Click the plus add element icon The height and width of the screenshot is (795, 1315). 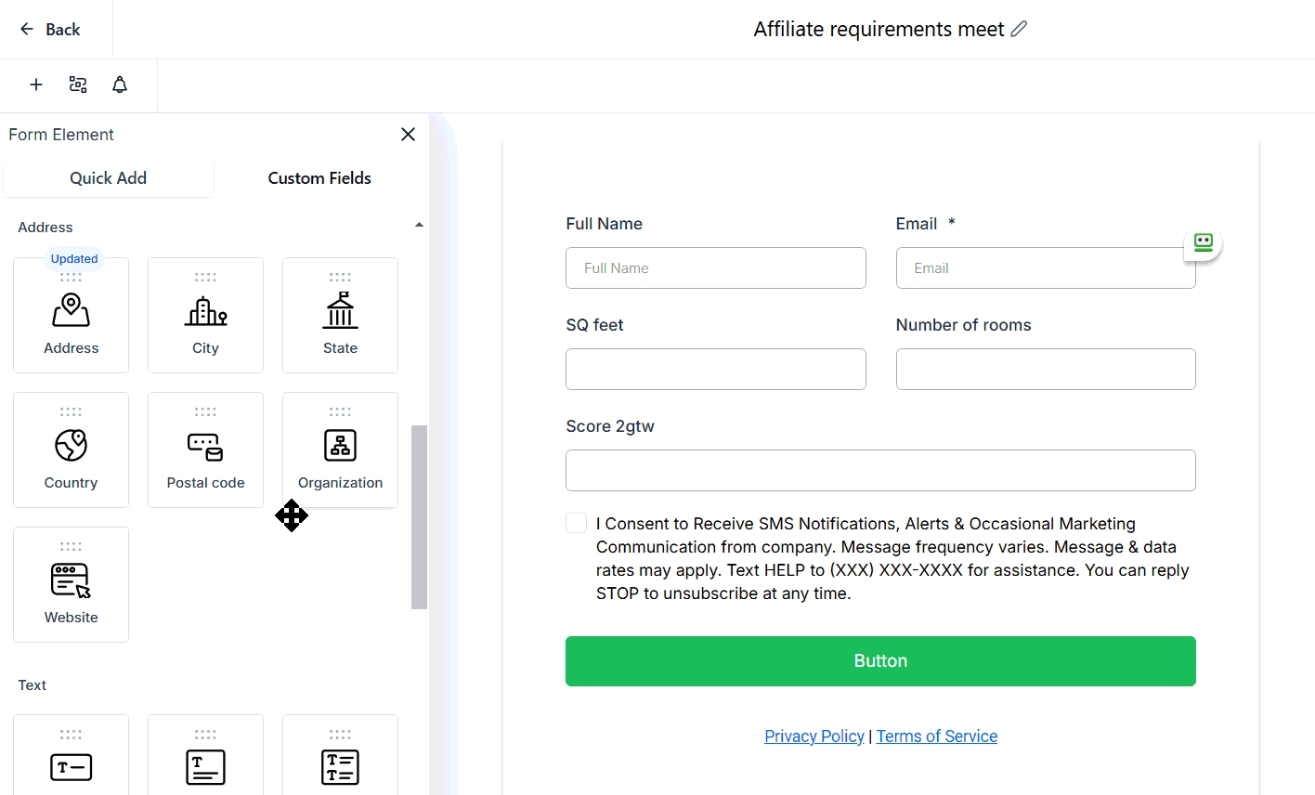pyautogui.click(x=36, y=85)
